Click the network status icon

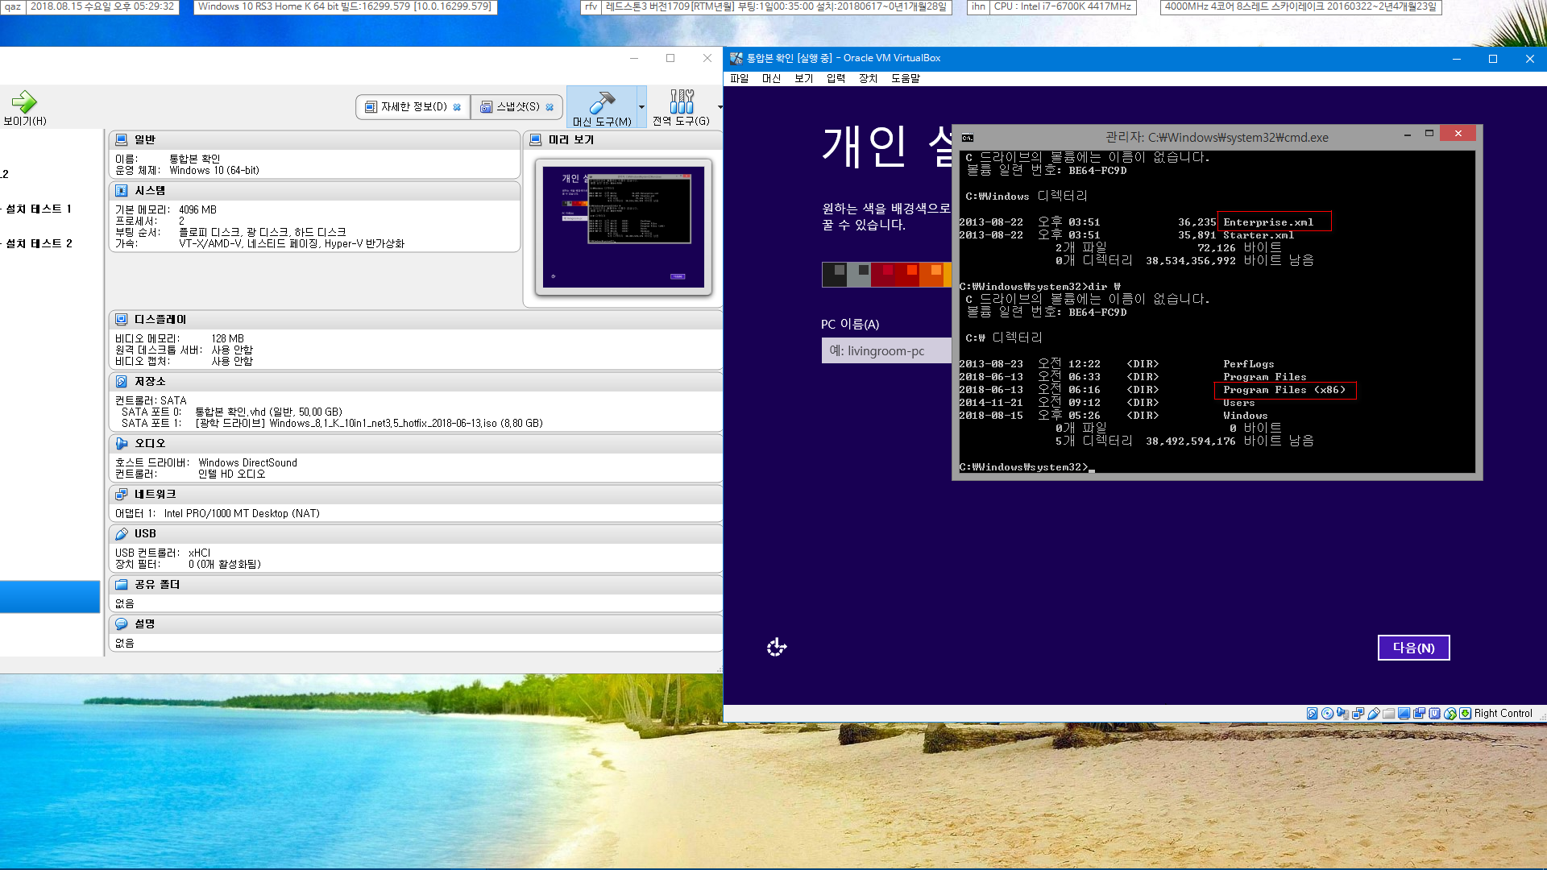pos(1358,714)
